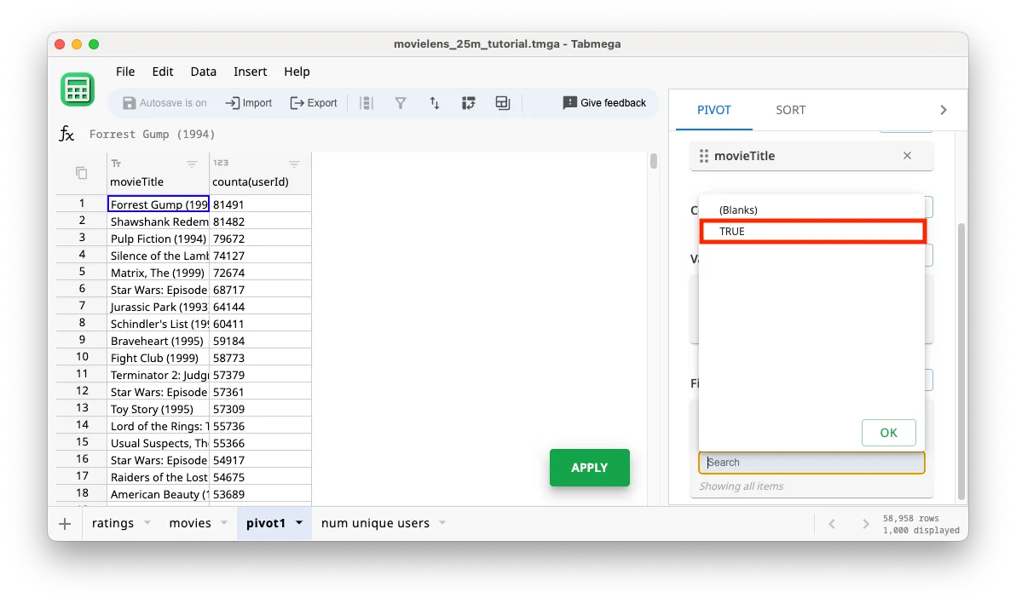Open the Export tool

pos(314,102)
